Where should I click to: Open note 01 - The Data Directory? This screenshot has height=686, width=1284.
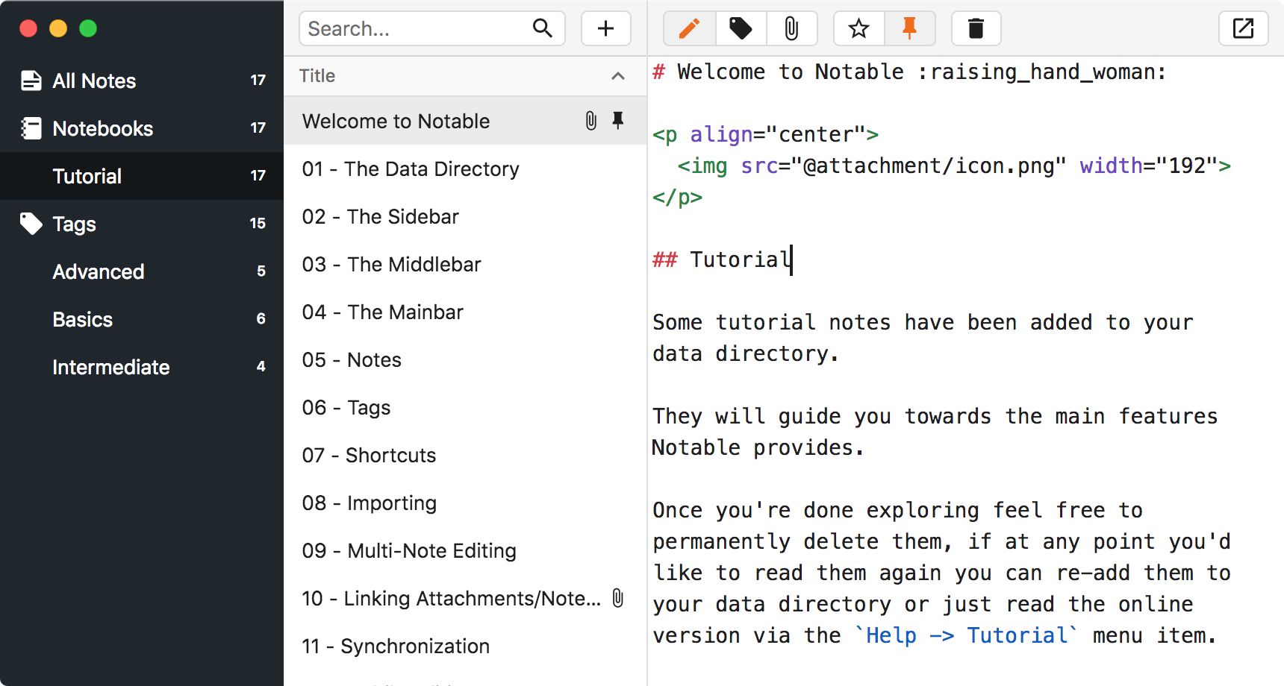465,169
